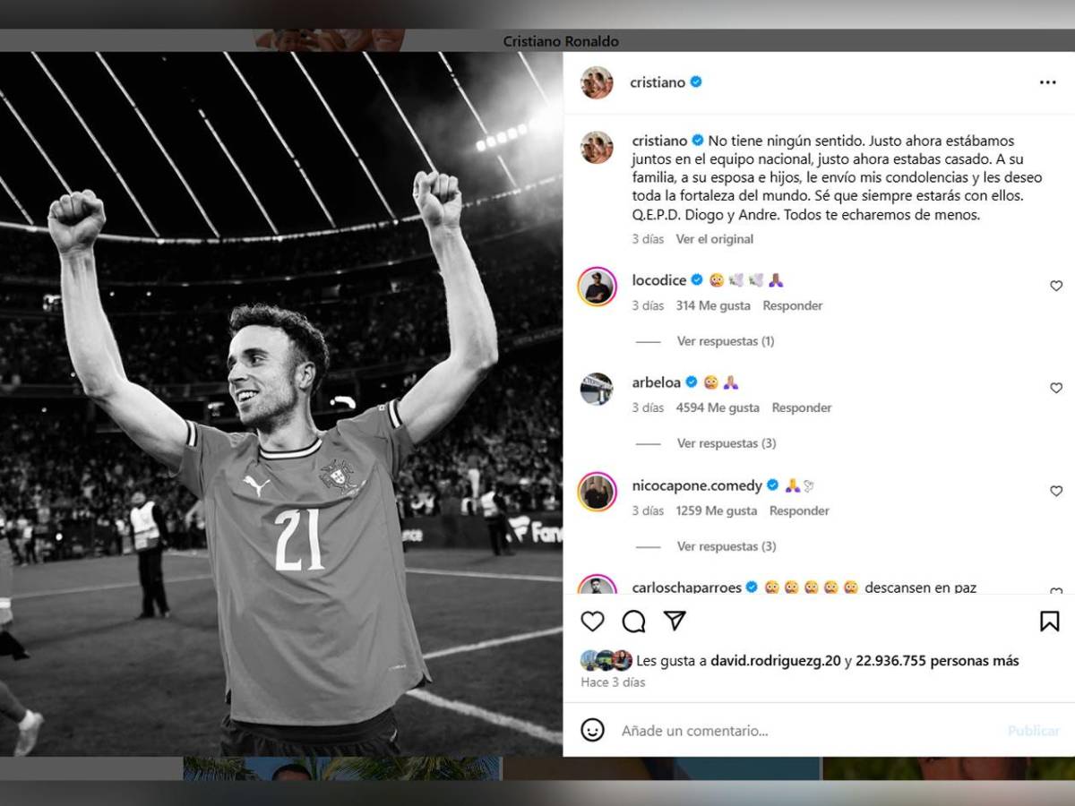Click verified badge beside header cristiano username

click(x=696, y=81)
